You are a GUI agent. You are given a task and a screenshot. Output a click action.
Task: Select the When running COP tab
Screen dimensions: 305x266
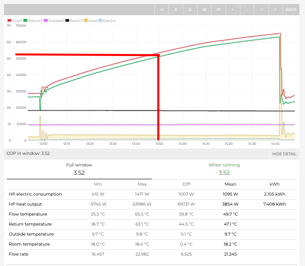coord(224,169)
